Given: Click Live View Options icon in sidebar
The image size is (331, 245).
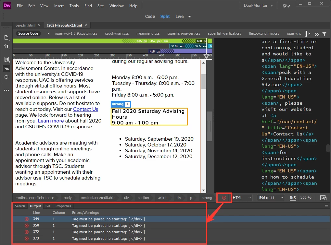Looking at the screenshot, I should tap(7, 60).
